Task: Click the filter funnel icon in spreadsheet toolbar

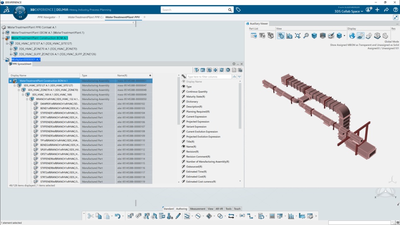Action: coord(196,70)
